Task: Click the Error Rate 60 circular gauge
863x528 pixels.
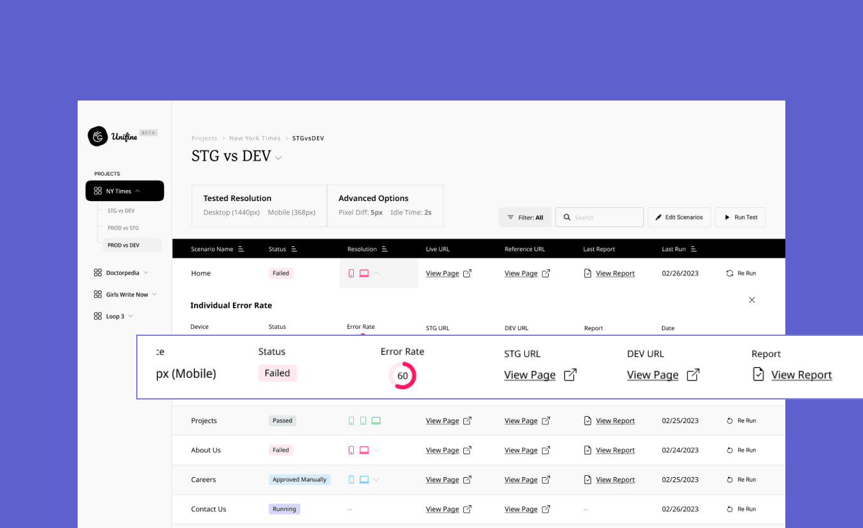Action: pyautogui.click(x=402, y=376)
